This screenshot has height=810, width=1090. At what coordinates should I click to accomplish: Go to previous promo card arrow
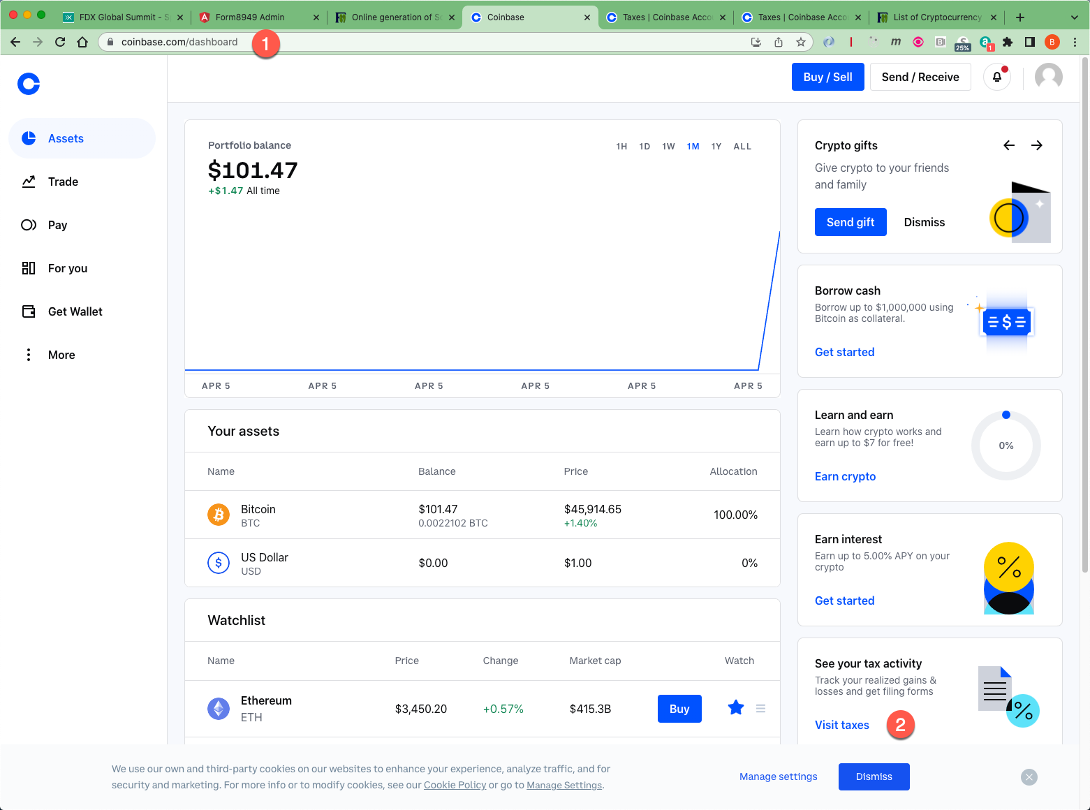[1009, 145]
